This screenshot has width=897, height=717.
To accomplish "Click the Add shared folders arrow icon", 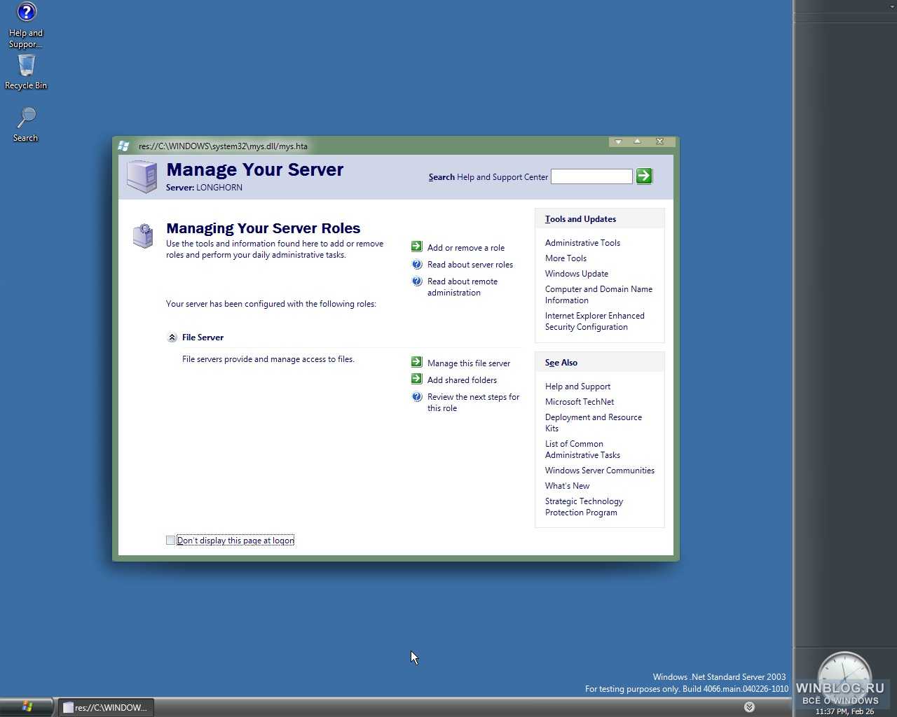I will (416, 379).
